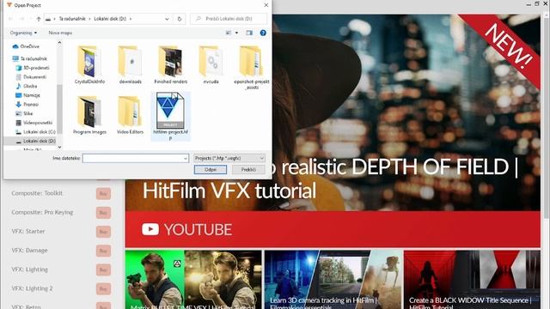Open the Black Widow Title Sequence thumbnail
Screen dimensions: 550x309
472,280
